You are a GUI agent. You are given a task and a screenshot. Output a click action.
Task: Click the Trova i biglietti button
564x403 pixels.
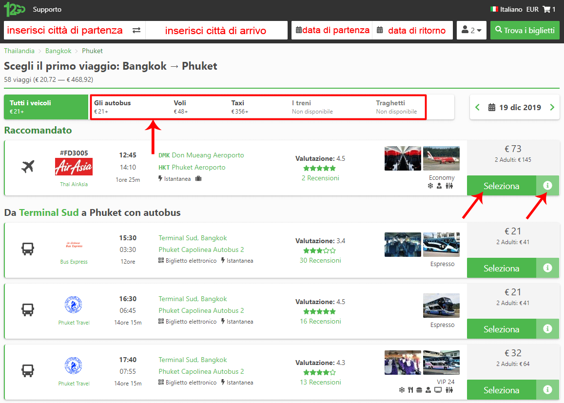click(525, 30)
